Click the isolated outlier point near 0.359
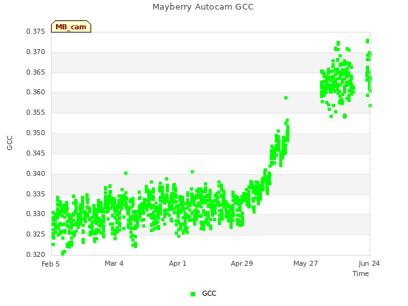The width and height of the screenshot is (408, 306). [x=286, y=98]
